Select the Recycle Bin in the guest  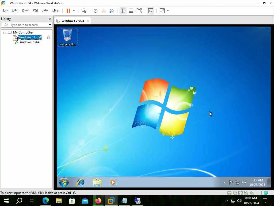[67, 37]
